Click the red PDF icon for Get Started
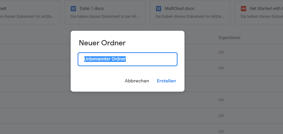The image size is (283, 134). point(243,8)
